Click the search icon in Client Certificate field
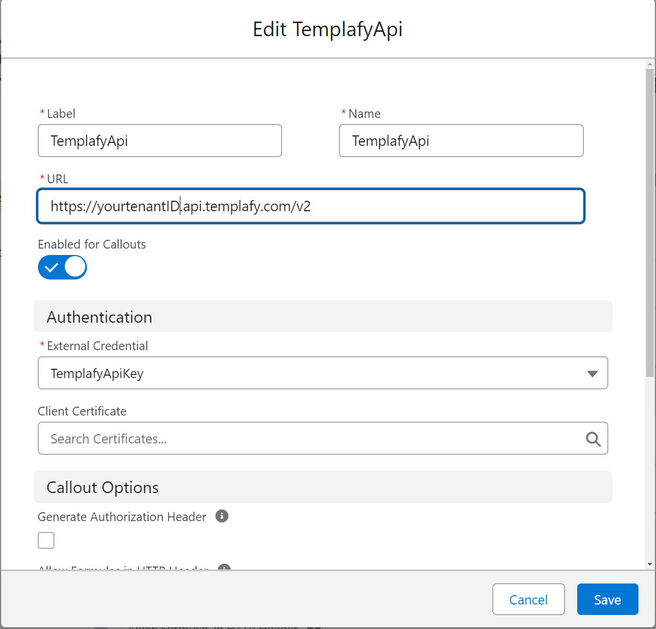 point(593,439)
